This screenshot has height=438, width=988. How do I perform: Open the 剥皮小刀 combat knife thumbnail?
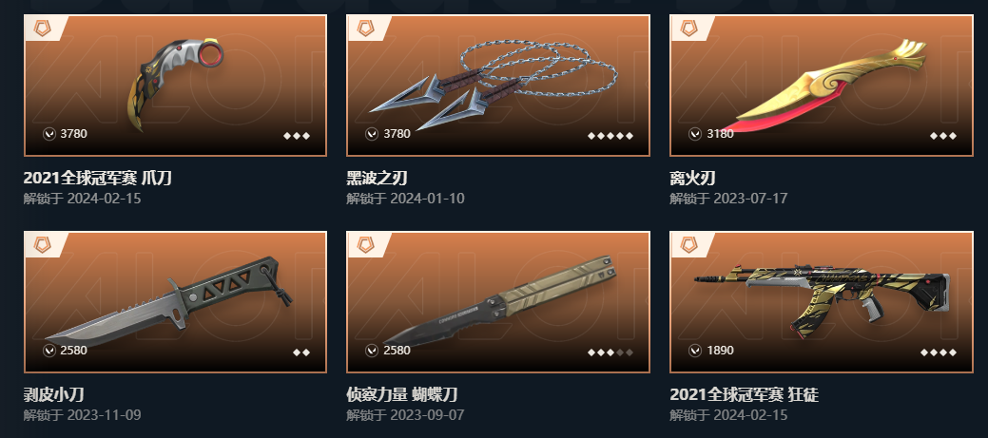[x=168, y=300]
